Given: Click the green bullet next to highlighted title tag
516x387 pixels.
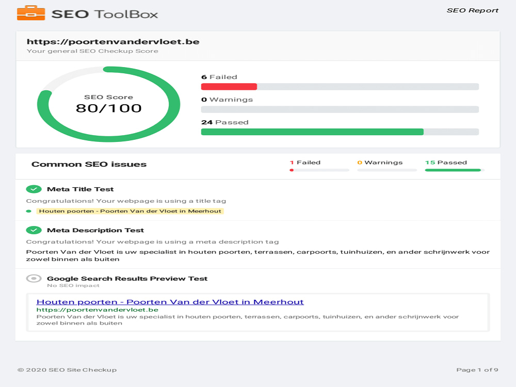Looking at the screenshot, I should (x=28, y=211).
